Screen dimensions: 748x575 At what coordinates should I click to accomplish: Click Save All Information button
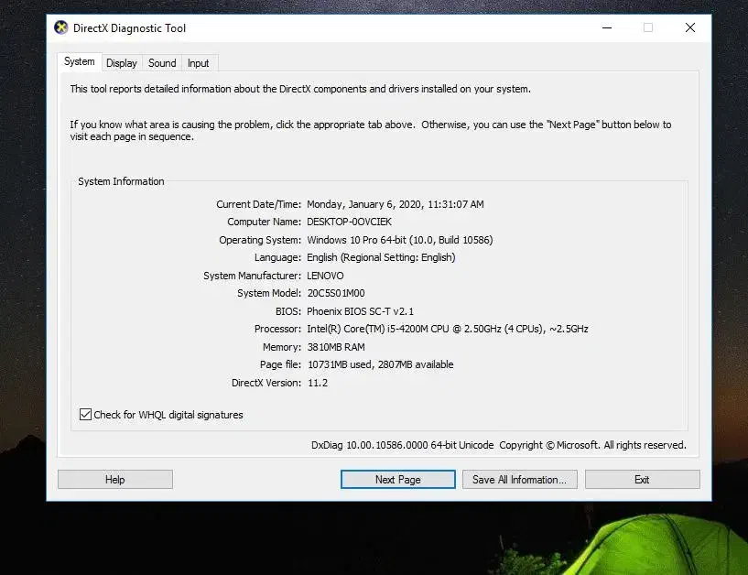point(519,480)
